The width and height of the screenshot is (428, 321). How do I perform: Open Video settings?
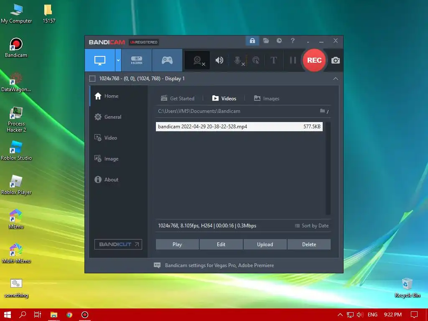click(x=119, y=138)
